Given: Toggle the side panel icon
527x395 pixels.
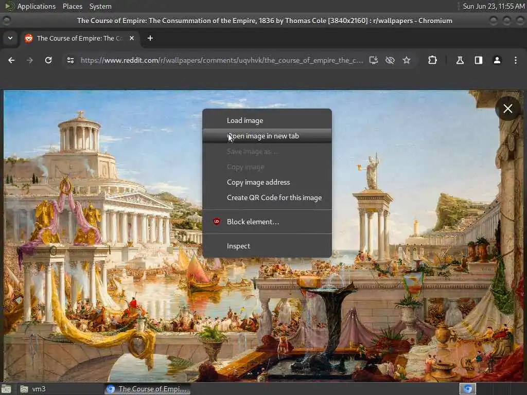Looking at the screenshot, I should tap(478, 60).
